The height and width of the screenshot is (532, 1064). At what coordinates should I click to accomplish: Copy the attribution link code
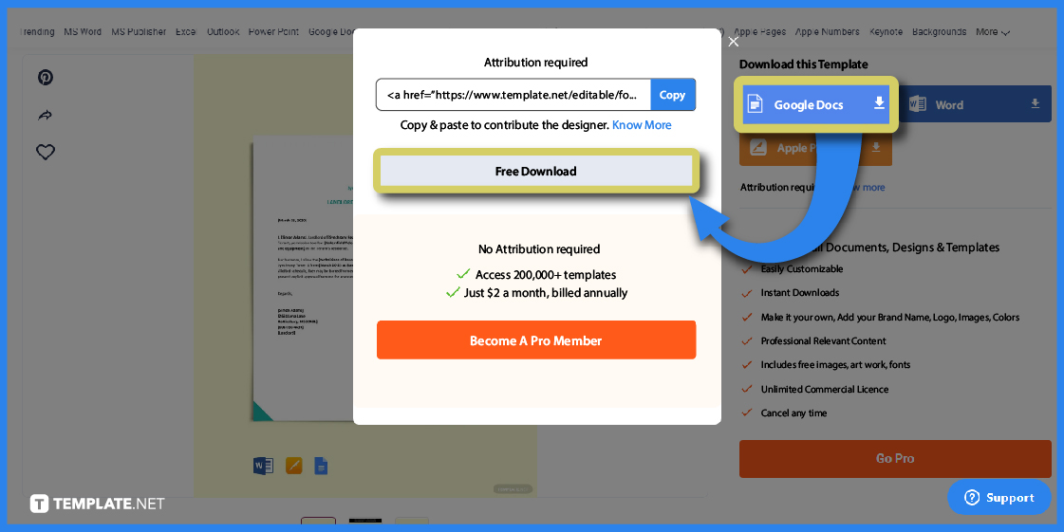(x=672, y=95)
